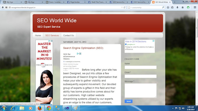Open the URL history dropdown arrow
This screenshot has width=198, height=111.
click(x=122, y=8)
